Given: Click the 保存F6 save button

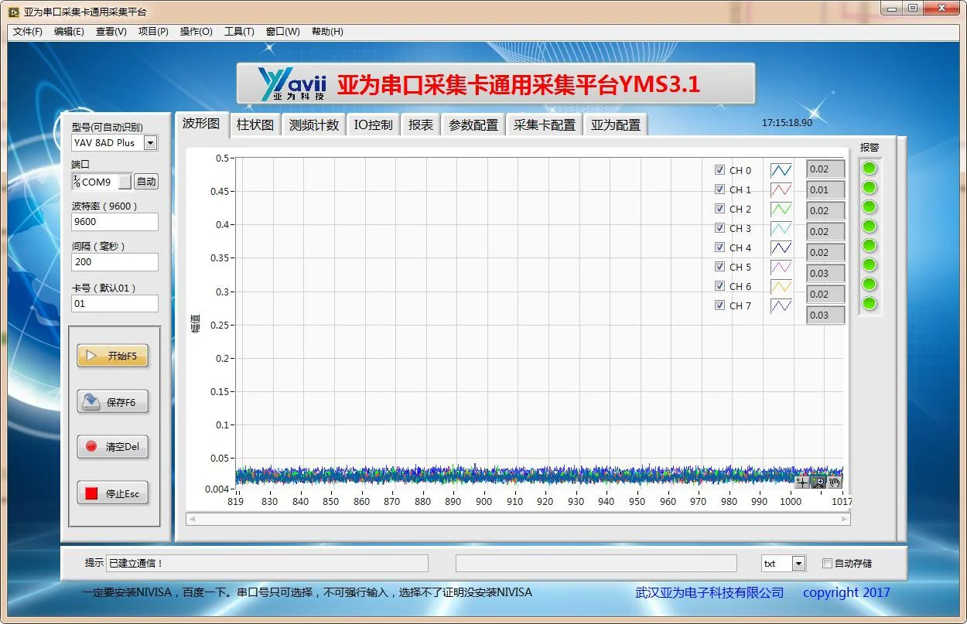Looking at the screenshot, I should 113,402.
